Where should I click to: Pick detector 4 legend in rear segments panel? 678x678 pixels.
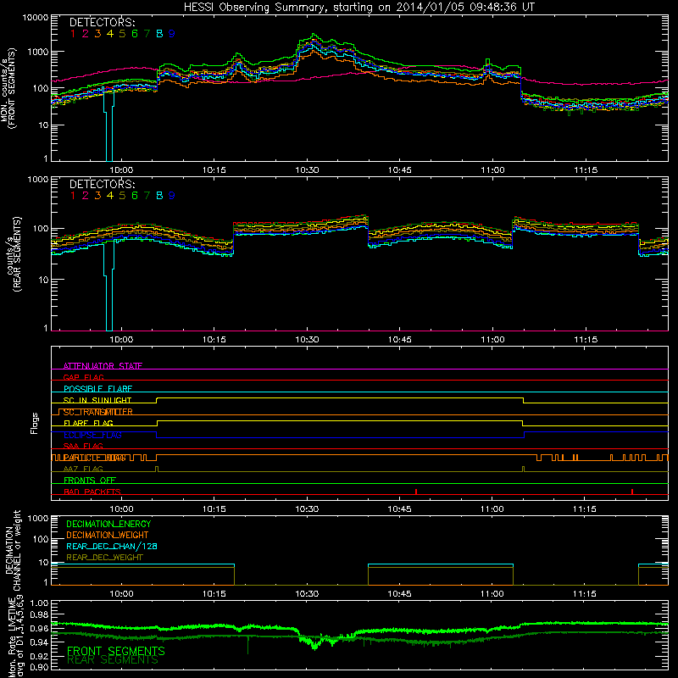coord(110,196)
